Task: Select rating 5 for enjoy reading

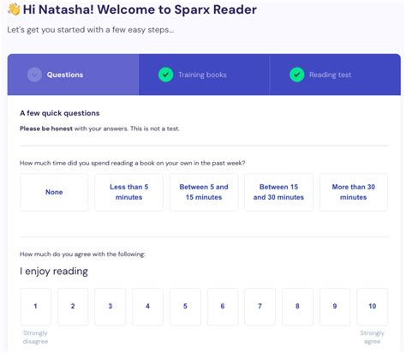Action: 185,307
